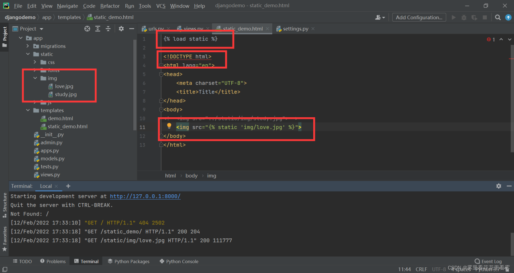Open Project panel settings gear
This screenshot has width=514, height=273.
click(121, 29)
